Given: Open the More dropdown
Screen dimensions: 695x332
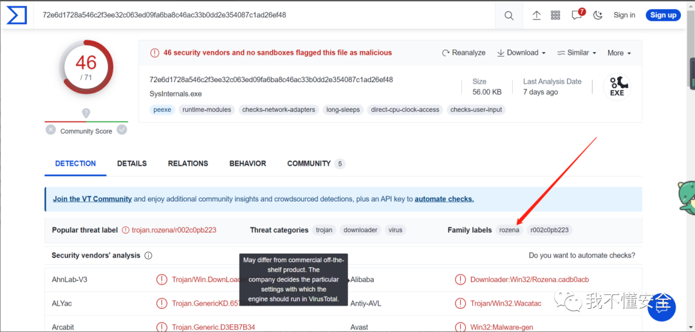Looking at the screenshot, I should pyautogui.click(x=619, y=53).
